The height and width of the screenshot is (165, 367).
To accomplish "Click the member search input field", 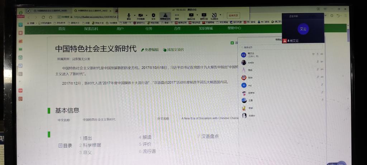I will pyautogui.click(x=281, y=47).
